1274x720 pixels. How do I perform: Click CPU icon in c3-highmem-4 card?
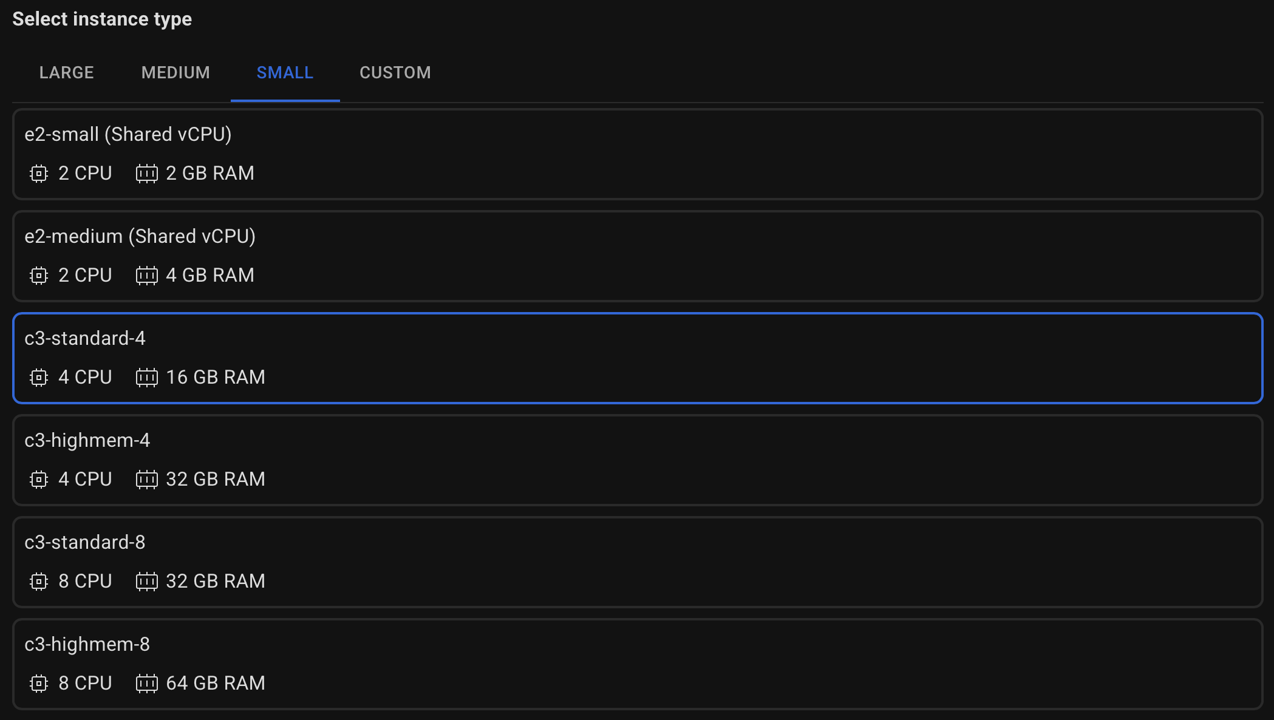pos(39,480)
